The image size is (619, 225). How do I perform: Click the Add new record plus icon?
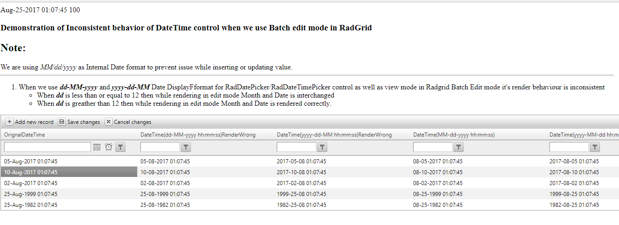[x=10, y=122]
